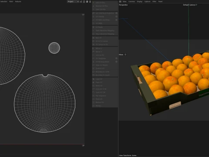Choose Boundary to Quad
Screen dimensions: 209x157
(105, 75)
